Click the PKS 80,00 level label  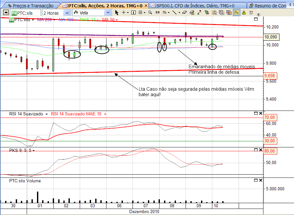click(x=270, y=151)
